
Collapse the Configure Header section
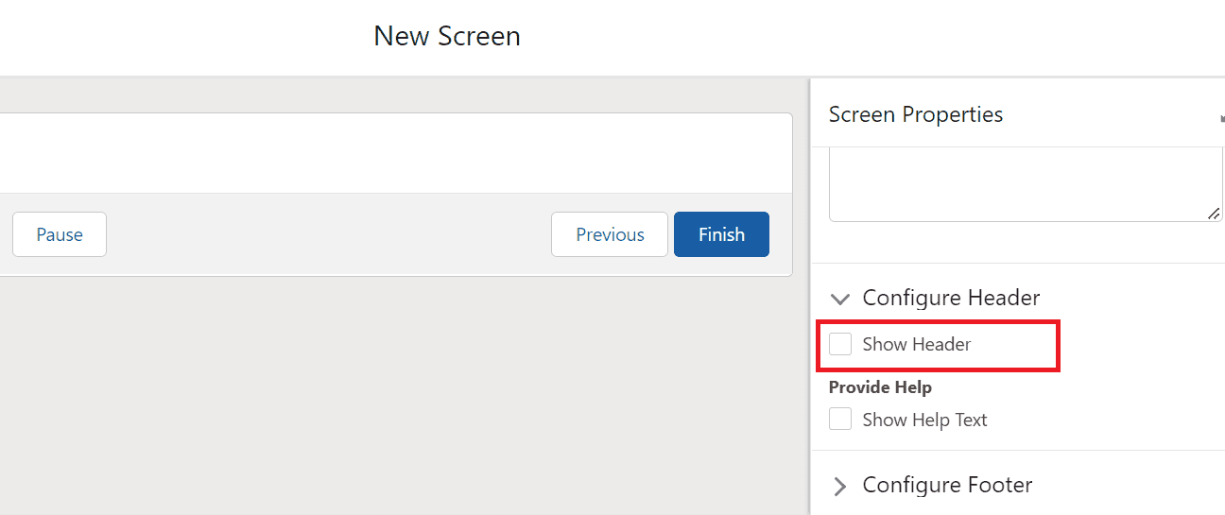coord(951,298)
